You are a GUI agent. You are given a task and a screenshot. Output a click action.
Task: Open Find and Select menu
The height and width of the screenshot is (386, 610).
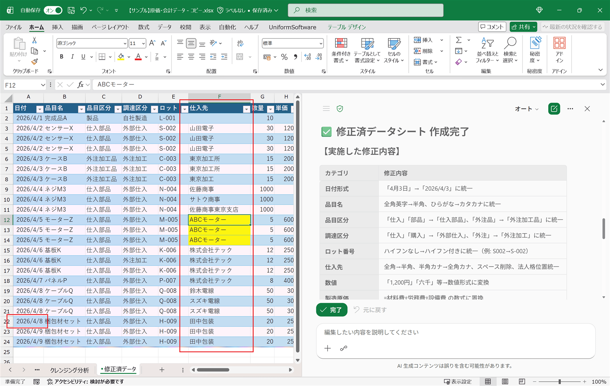tap(510, 50)
